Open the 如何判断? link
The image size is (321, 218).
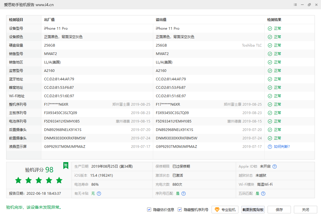[282, 147]
